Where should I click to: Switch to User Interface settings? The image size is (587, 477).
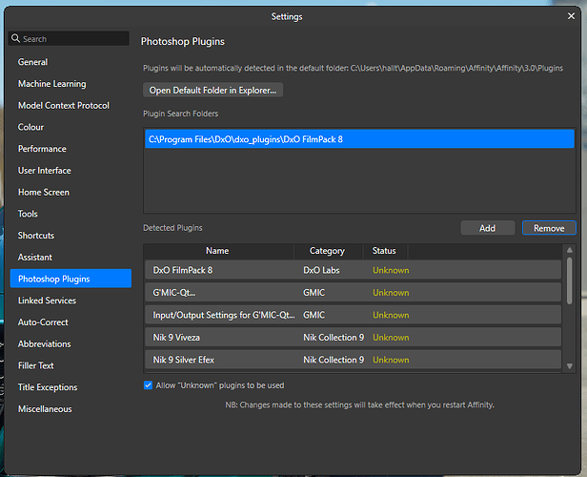click(45, 171)
